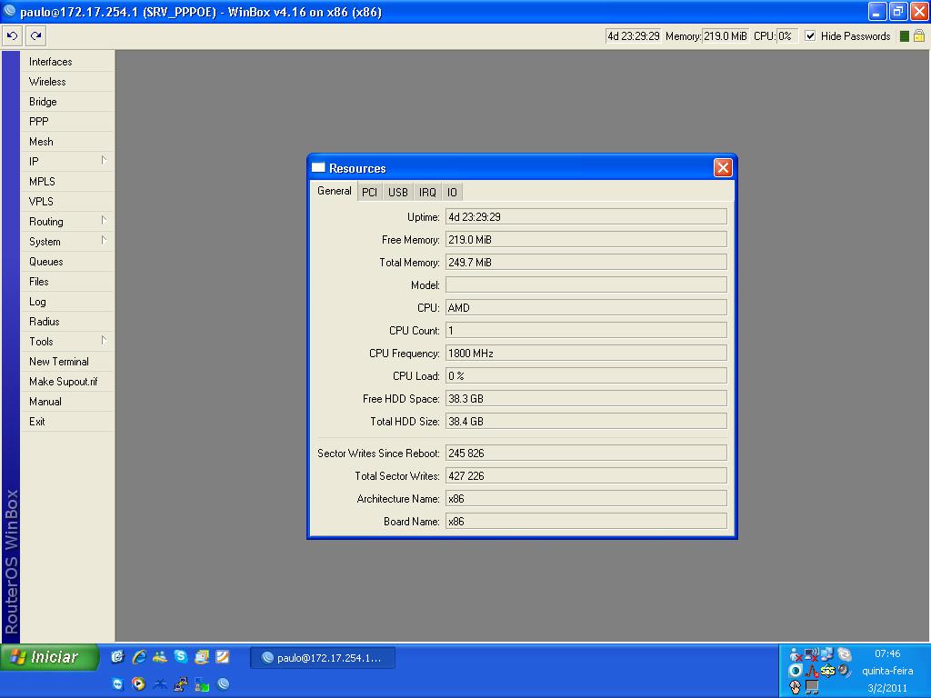Viewport: 931px width, 698px height.
Task: Click the Skype tray icon
Action: (845, 654)
